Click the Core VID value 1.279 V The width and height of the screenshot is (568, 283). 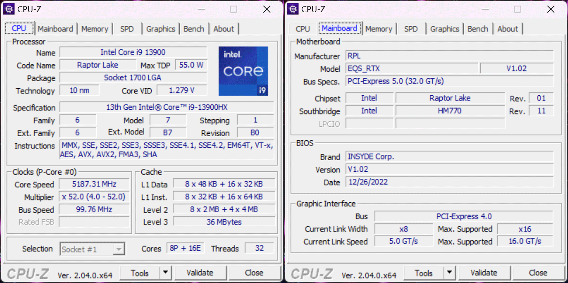click(182, 91)
